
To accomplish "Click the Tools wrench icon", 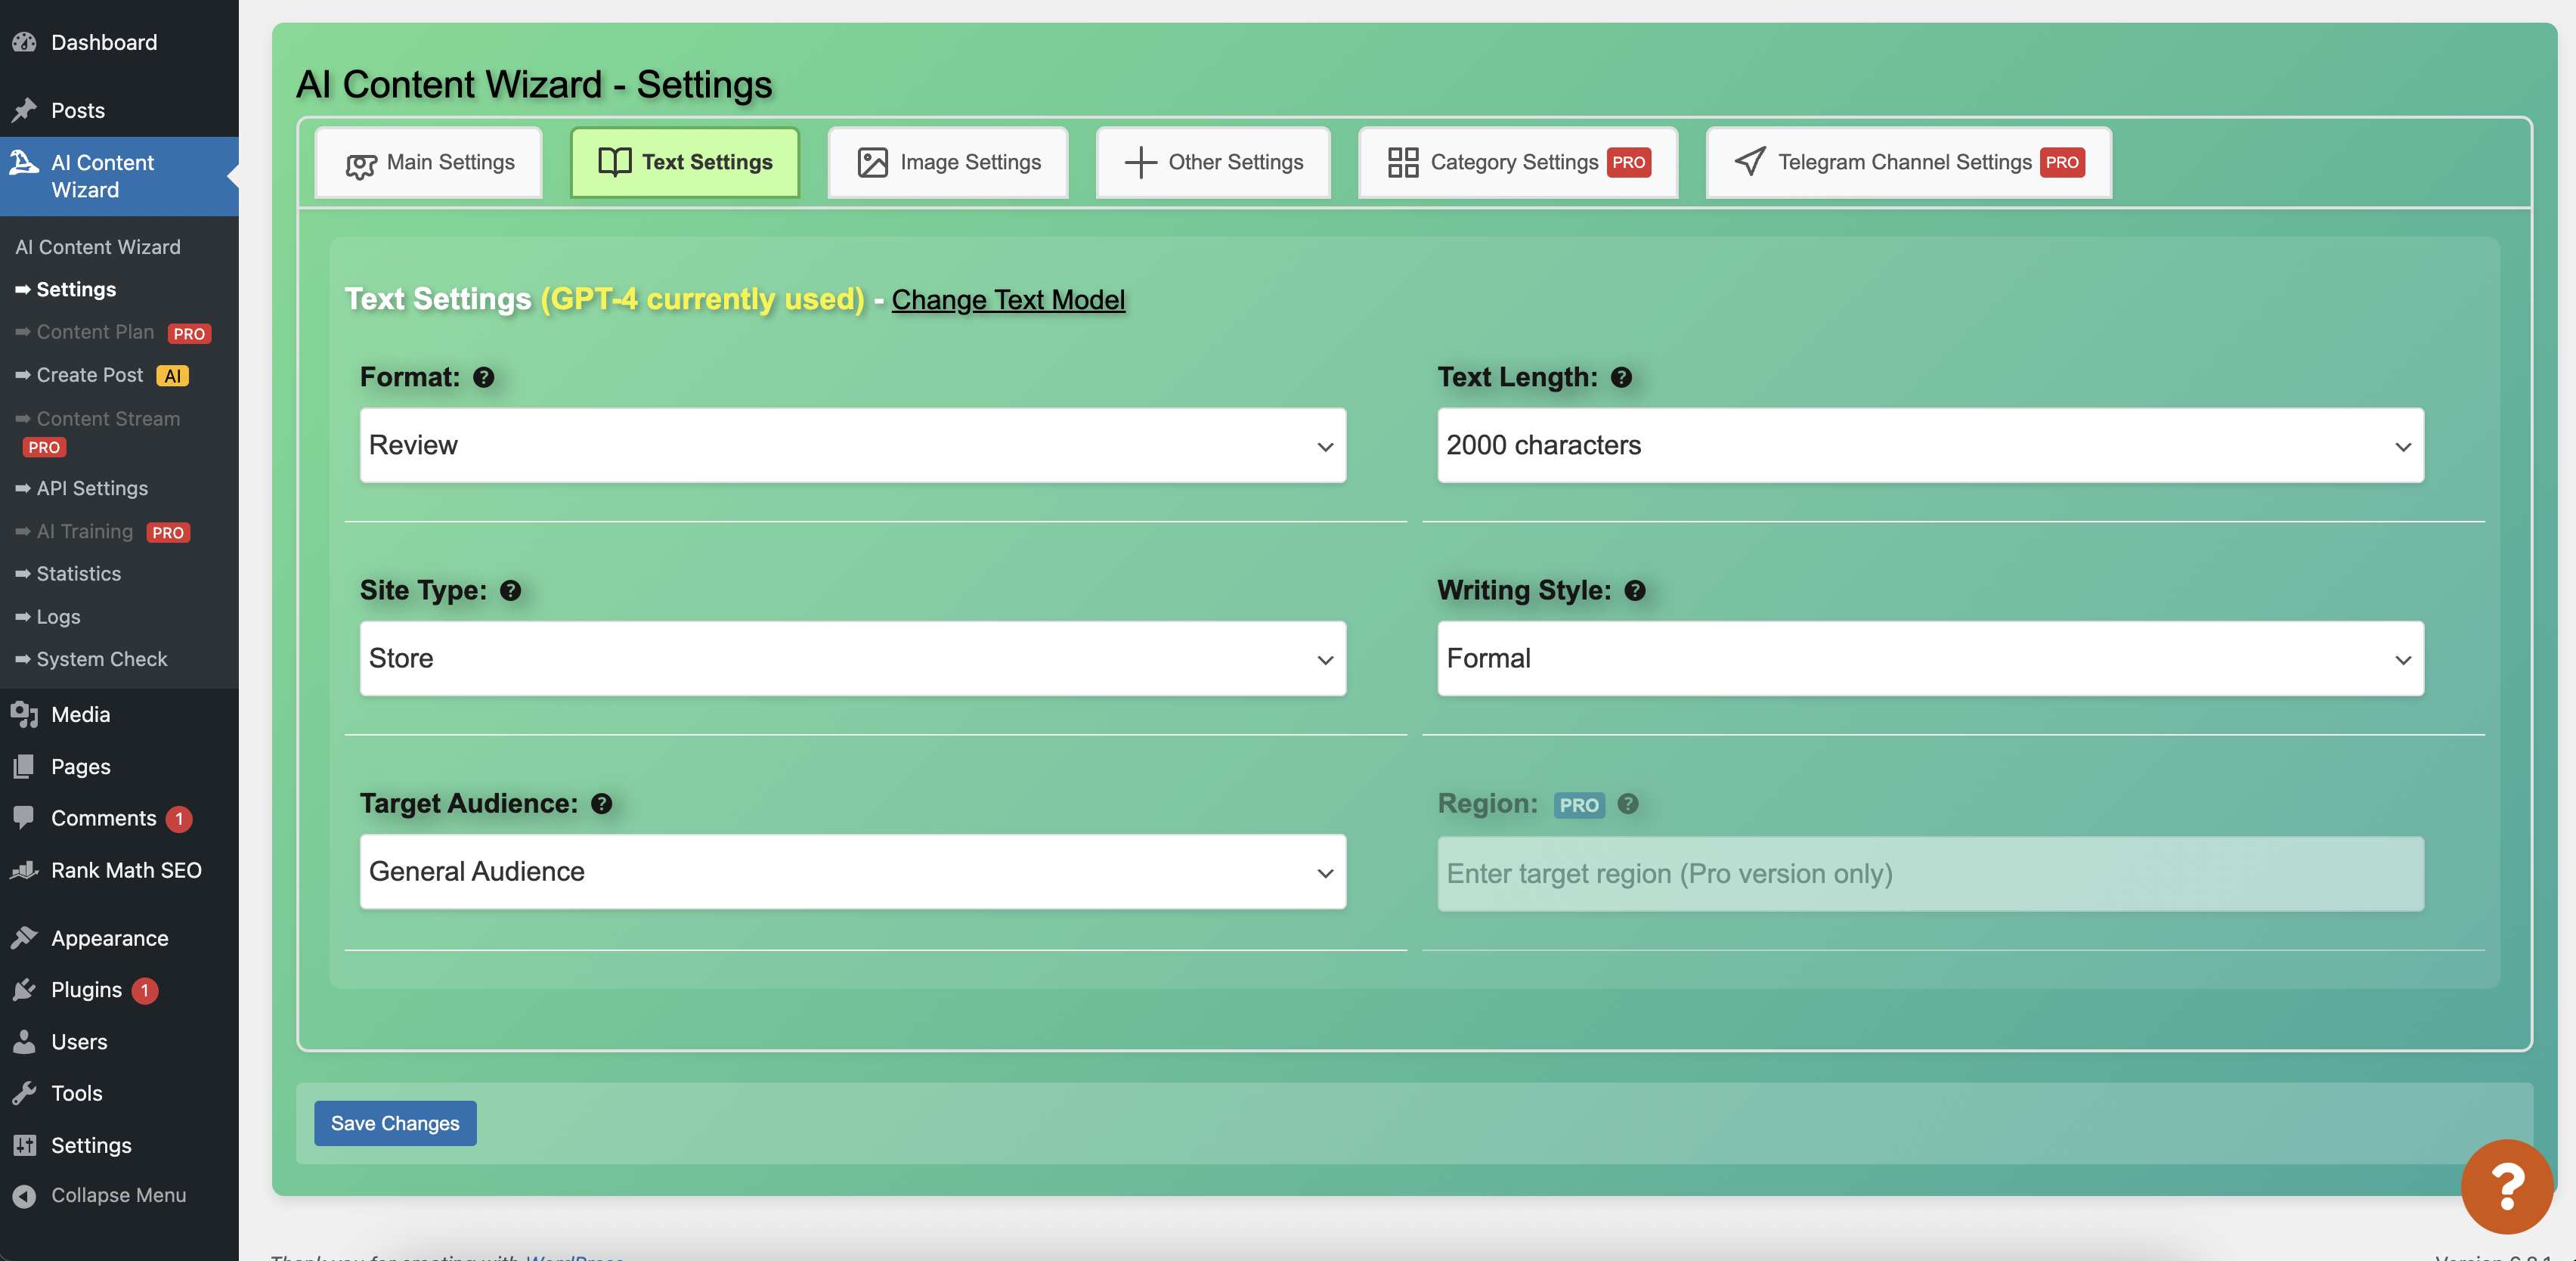I will (x=24, y=1093).
